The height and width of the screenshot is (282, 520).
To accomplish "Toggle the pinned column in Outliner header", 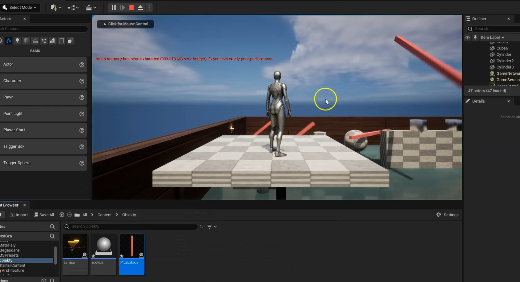I will click(475, 38).
